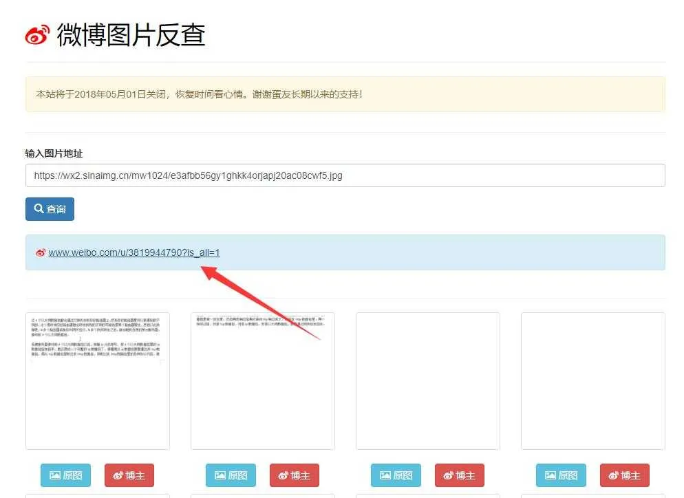This screenshot has height=498, width=684.
Task: Click the fourth 博主 button
Action: [x=624, y=475]
